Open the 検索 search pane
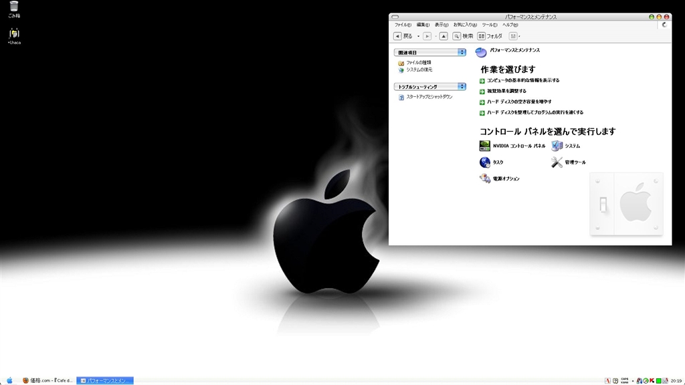The width and height of the screenshot is (685, 385). tap(463, 36)
